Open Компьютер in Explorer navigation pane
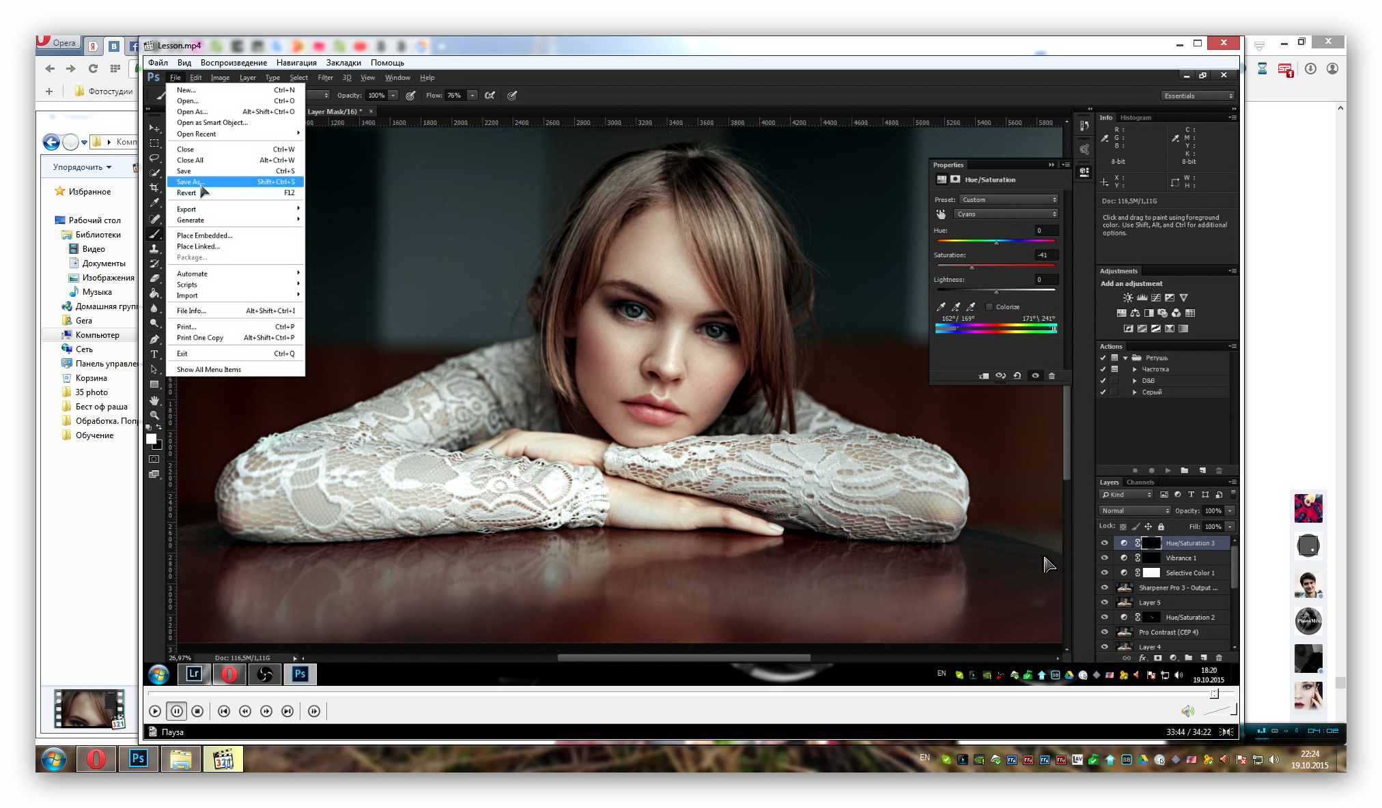Viewport: 1382px width, 808px height. click(97, 335)
